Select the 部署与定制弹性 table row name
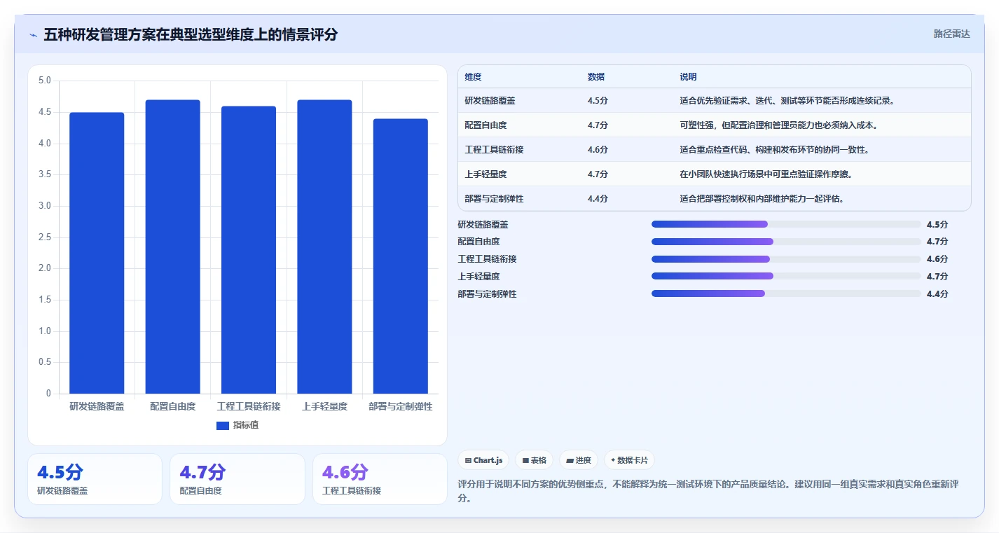Screen dimensions: 999x533 [x=494, y=199]
